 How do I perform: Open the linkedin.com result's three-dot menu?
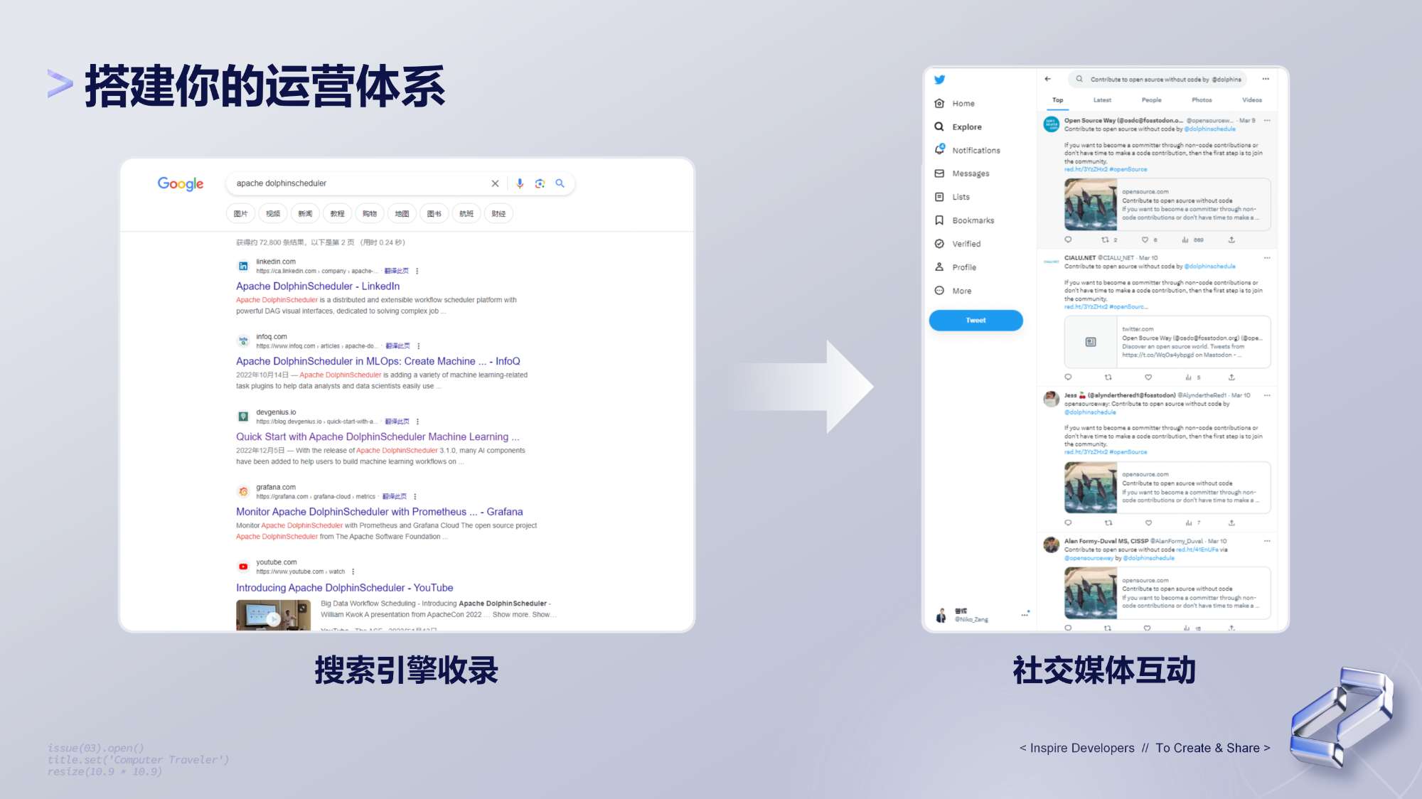pyautogui.click(x=417, y=271)
